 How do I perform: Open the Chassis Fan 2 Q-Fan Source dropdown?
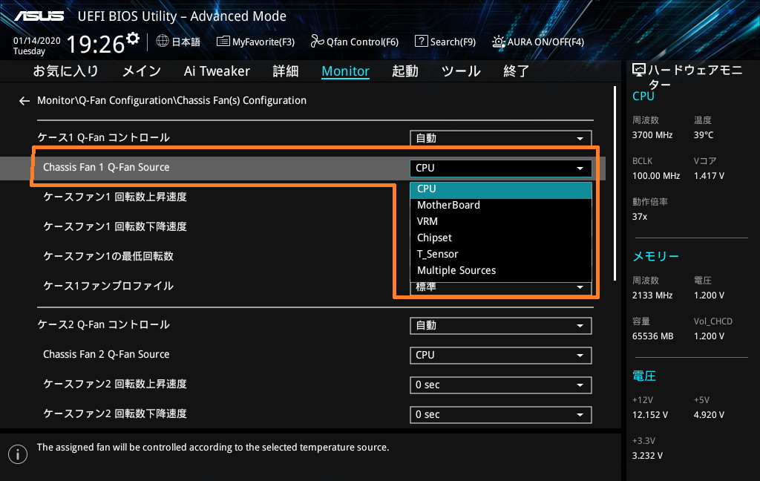coord(501,355)
